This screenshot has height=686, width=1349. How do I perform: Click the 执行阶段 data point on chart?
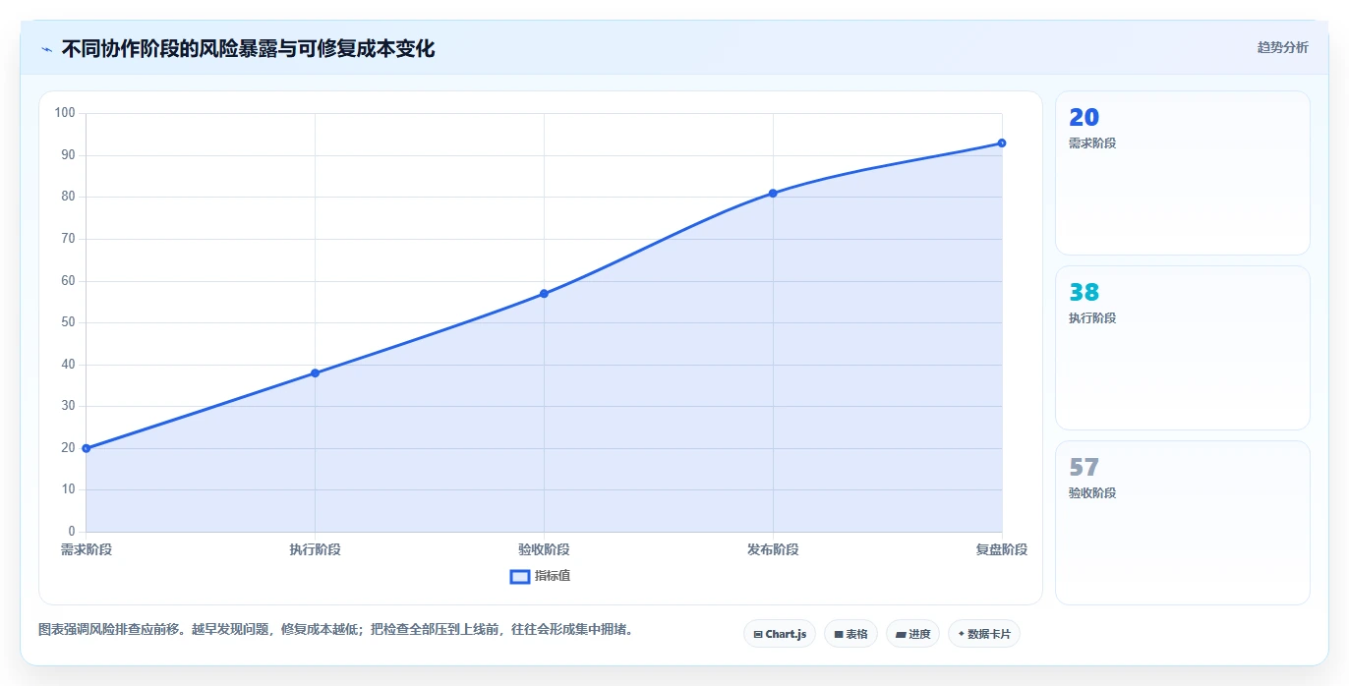point(315,373)
